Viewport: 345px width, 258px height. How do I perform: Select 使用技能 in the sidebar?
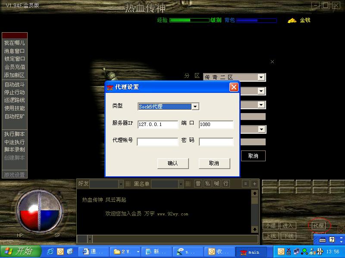click(x=15, y=108)
